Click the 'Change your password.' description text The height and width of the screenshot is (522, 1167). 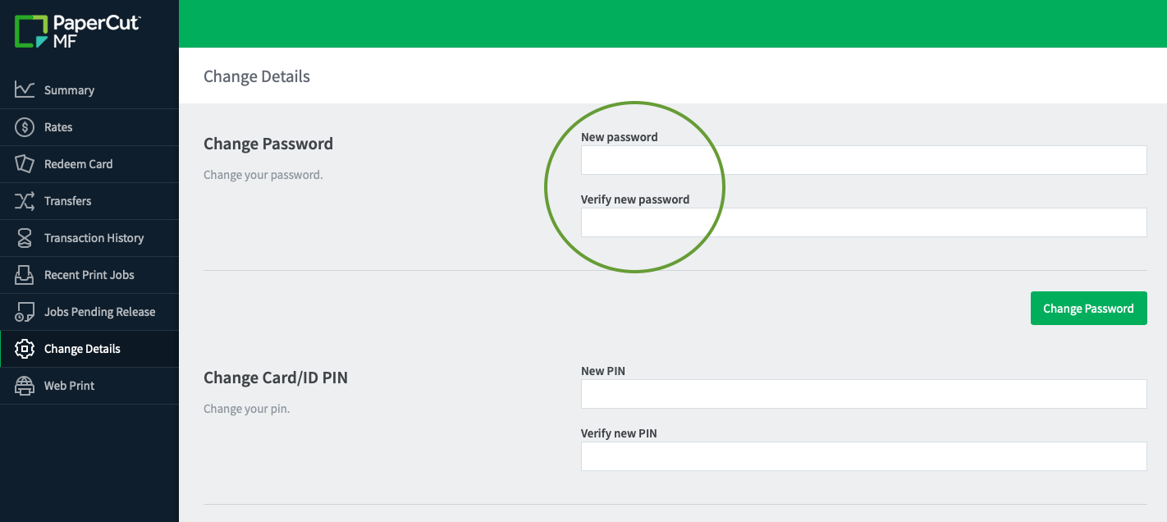point(263,175)
